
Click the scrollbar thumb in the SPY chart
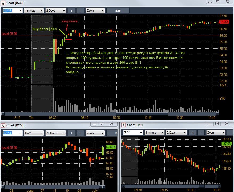[202, 186]
